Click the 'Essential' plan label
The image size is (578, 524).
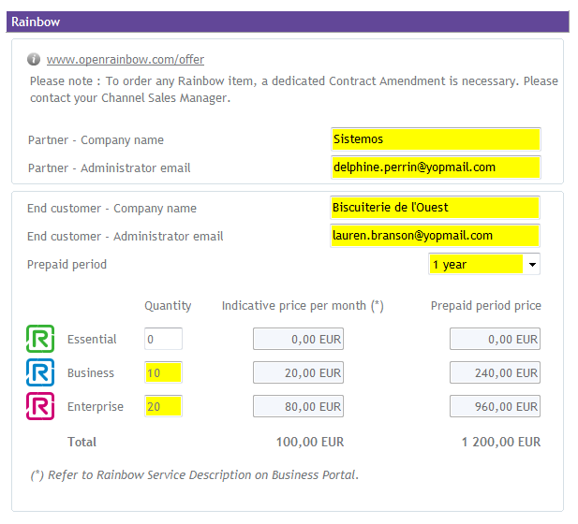click(x=92, y=339)
